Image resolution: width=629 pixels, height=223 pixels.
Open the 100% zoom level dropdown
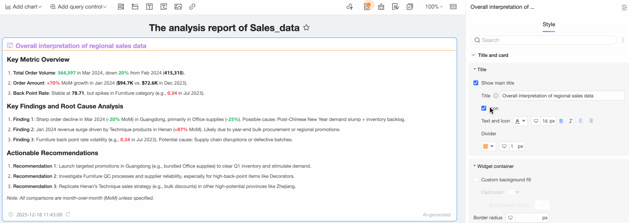[x=433, y=7]
